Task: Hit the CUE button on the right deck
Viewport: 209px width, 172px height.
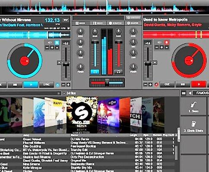Action: 167,84
